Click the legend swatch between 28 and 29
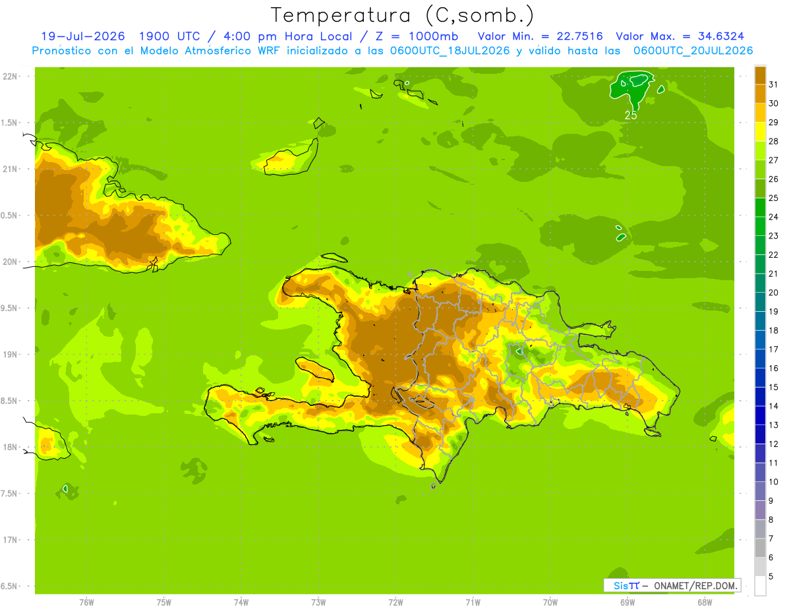Viewport: 791px width, 611px height. coord(760,131)
